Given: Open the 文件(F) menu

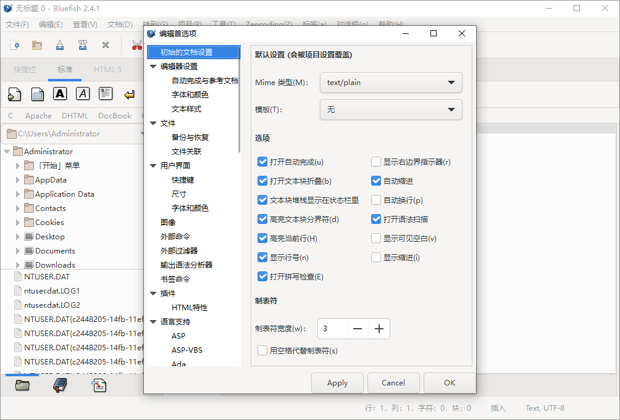Looking at the screenshot, I should pyautogui.click(x=17, y=25).
